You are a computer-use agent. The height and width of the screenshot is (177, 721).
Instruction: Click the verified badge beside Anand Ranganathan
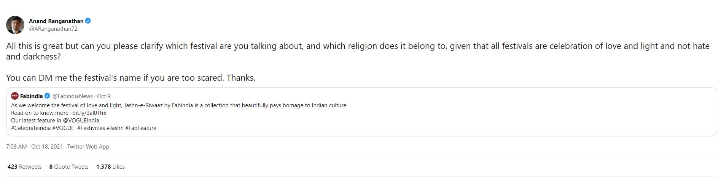click(x=88, y=21)
